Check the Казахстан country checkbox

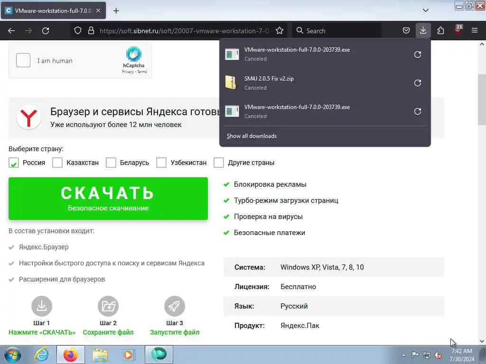[57, 163]
